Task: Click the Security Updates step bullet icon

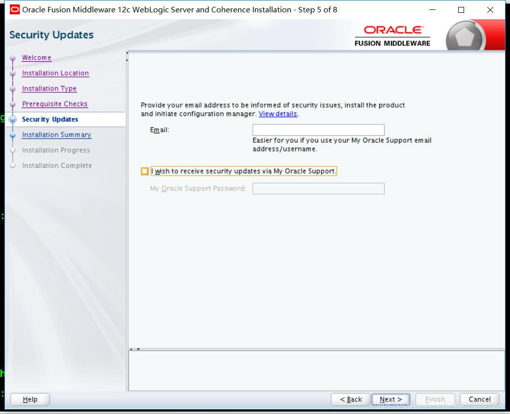Action: tap(13, 119)
